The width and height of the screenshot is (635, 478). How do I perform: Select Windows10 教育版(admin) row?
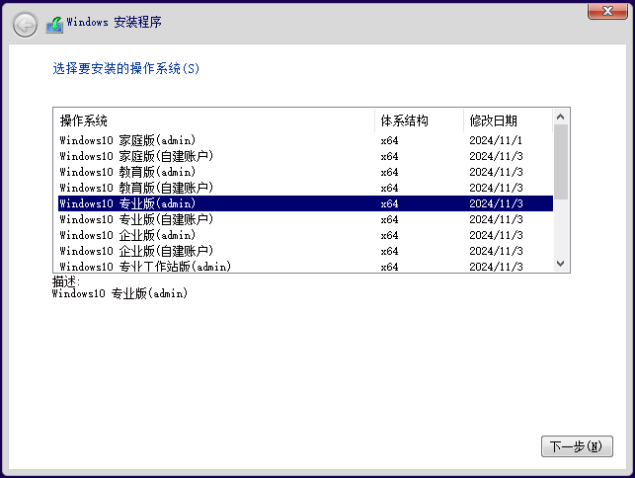tap(305, 172)
